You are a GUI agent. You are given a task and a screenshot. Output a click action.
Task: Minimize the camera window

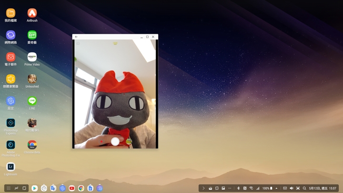141,37
